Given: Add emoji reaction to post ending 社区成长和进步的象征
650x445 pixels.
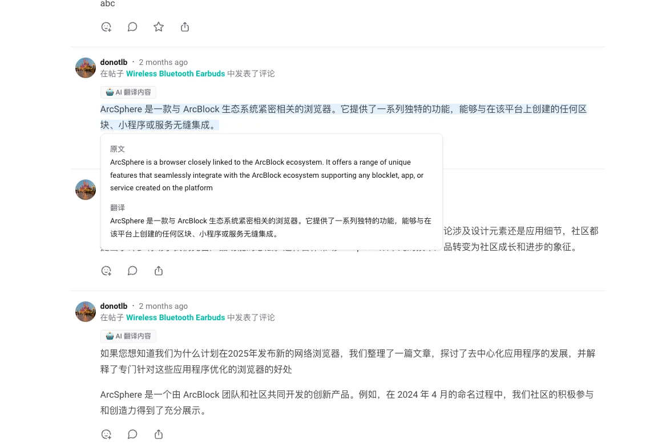Looking at the screenshot, I should point(106,271).
